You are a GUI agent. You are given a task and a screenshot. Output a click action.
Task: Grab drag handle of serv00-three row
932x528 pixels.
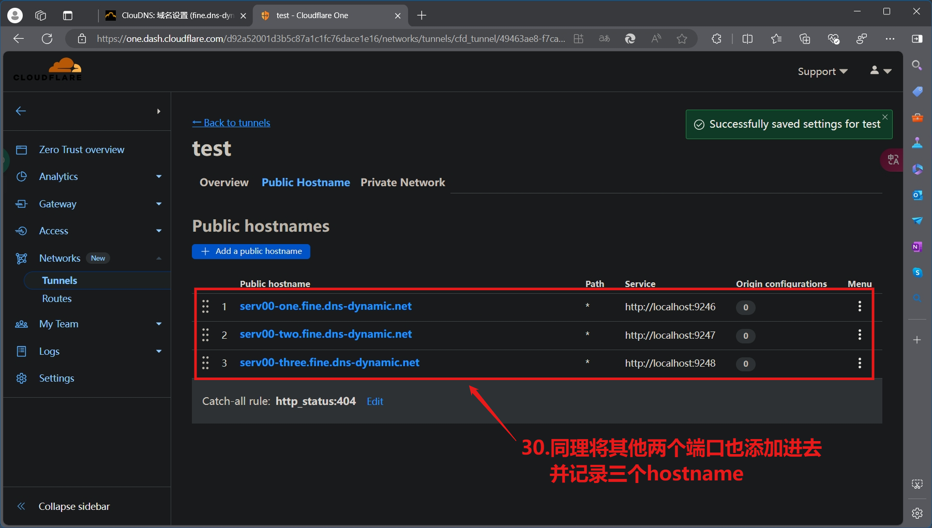coord(205,363)
